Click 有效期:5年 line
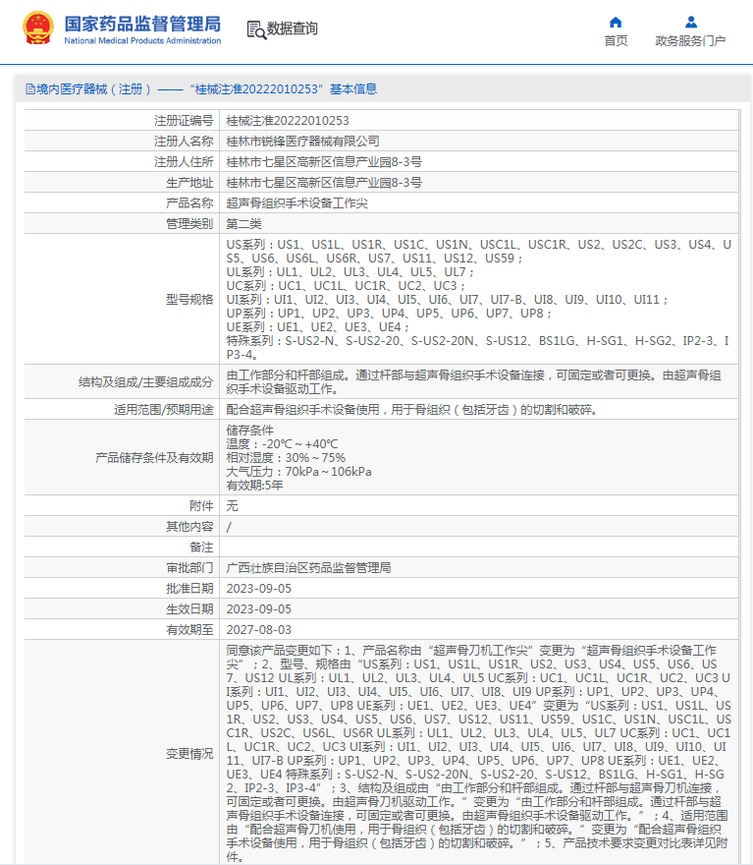Screen dimensions: 753x865 click(254, 486)
